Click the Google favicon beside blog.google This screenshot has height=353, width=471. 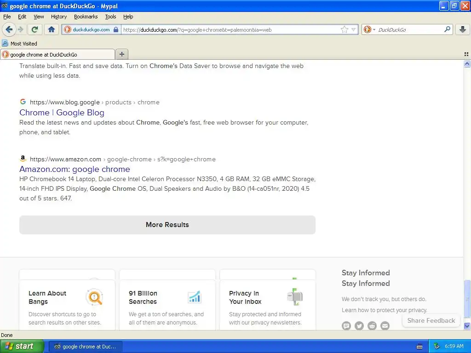click(23, 102)
